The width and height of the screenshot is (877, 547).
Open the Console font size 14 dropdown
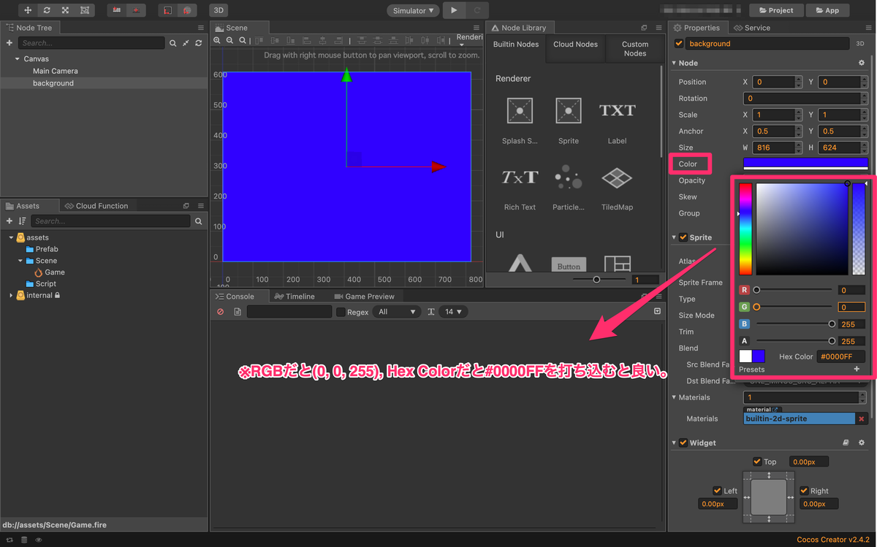(x=453, y=312)
